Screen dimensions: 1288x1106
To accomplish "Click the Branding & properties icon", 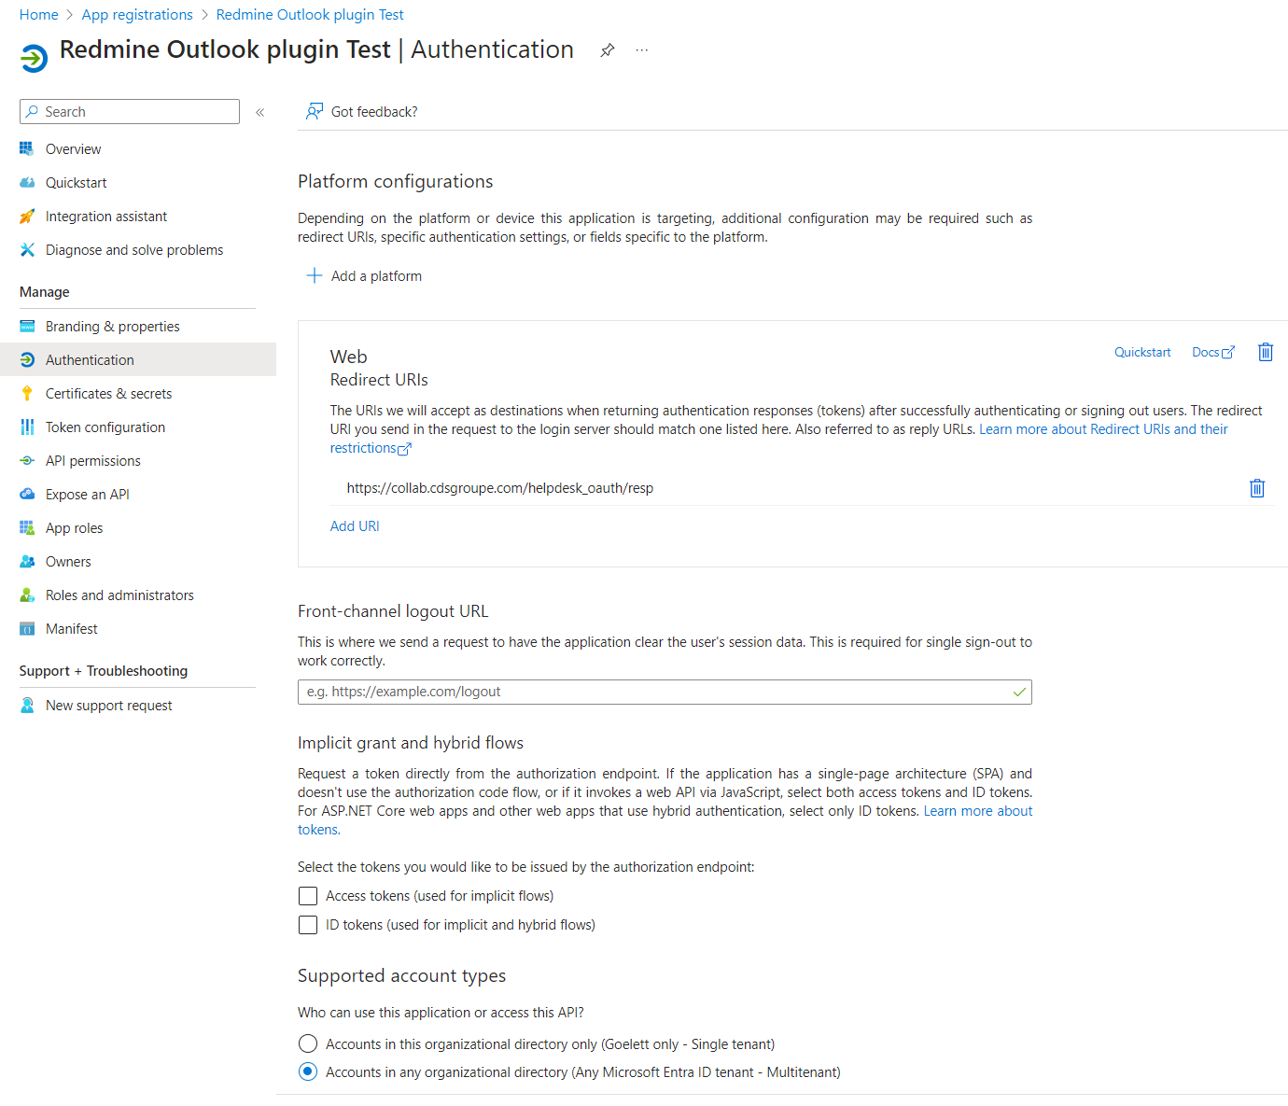I will (27, 327).
